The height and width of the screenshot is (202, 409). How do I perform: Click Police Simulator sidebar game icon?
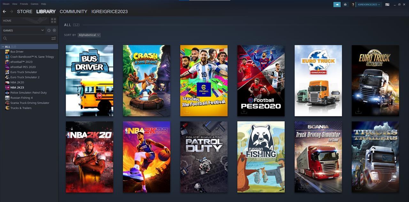coord(7,93)
